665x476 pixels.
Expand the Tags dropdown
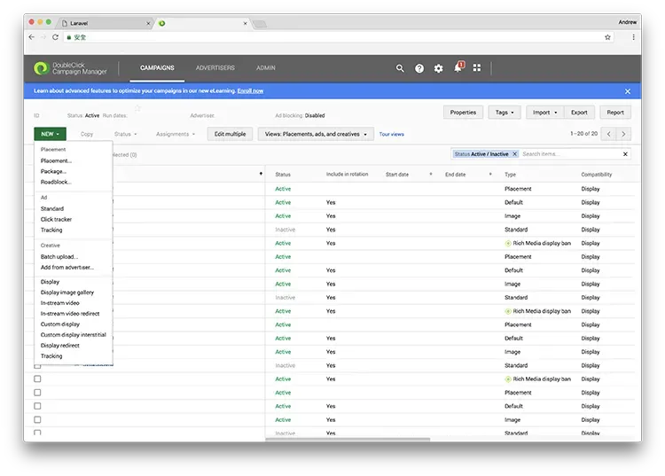pyautogui.click(x=505, y=113)
